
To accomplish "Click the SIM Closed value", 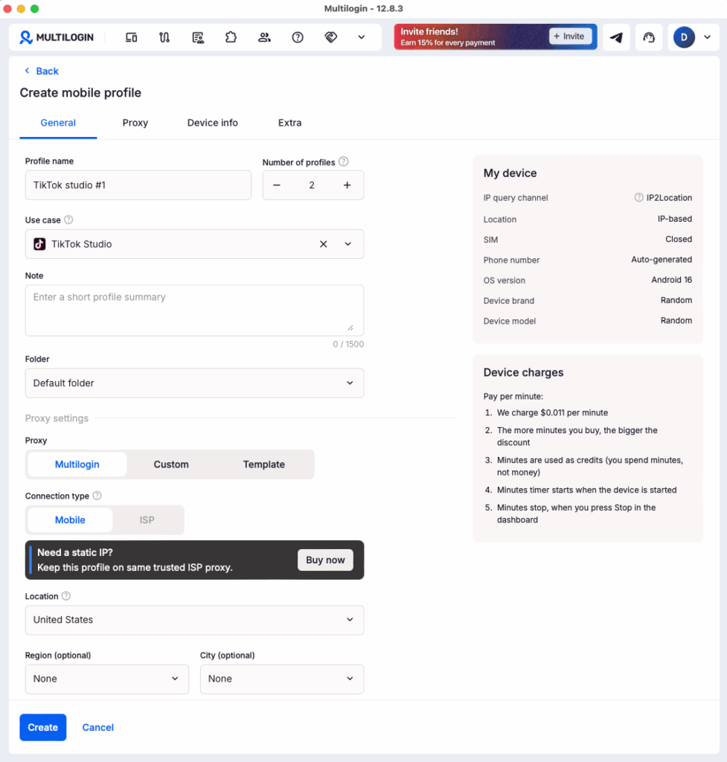I will click(x=679, y=239).
